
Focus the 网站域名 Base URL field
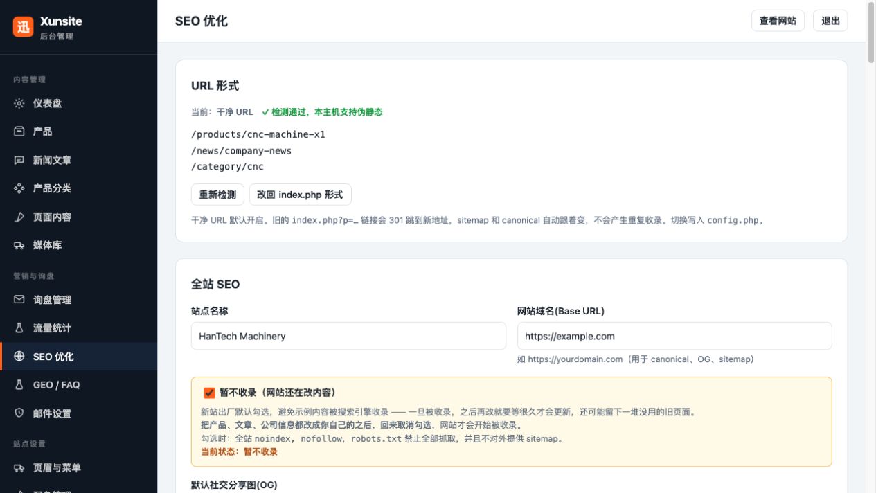674,336
